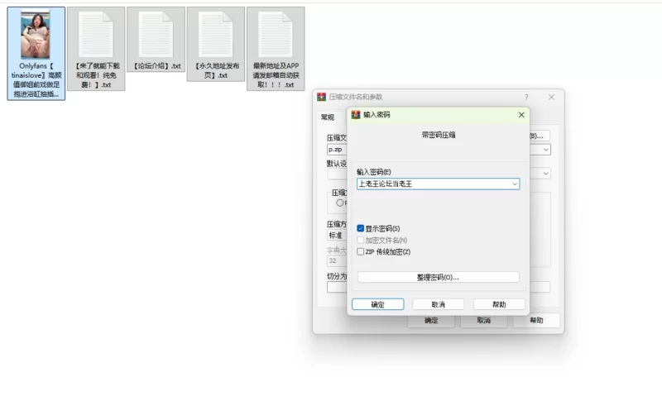
Task: Click the browse (B)... button
Action: (540, 136)
